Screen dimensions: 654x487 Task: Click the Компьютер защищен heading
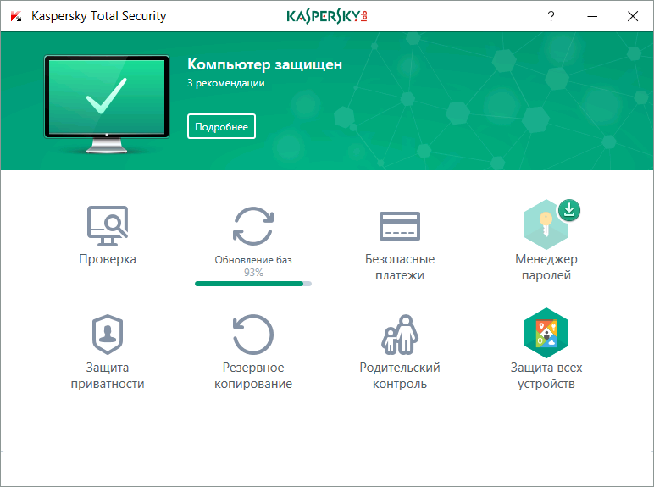[x=264, y=64]
